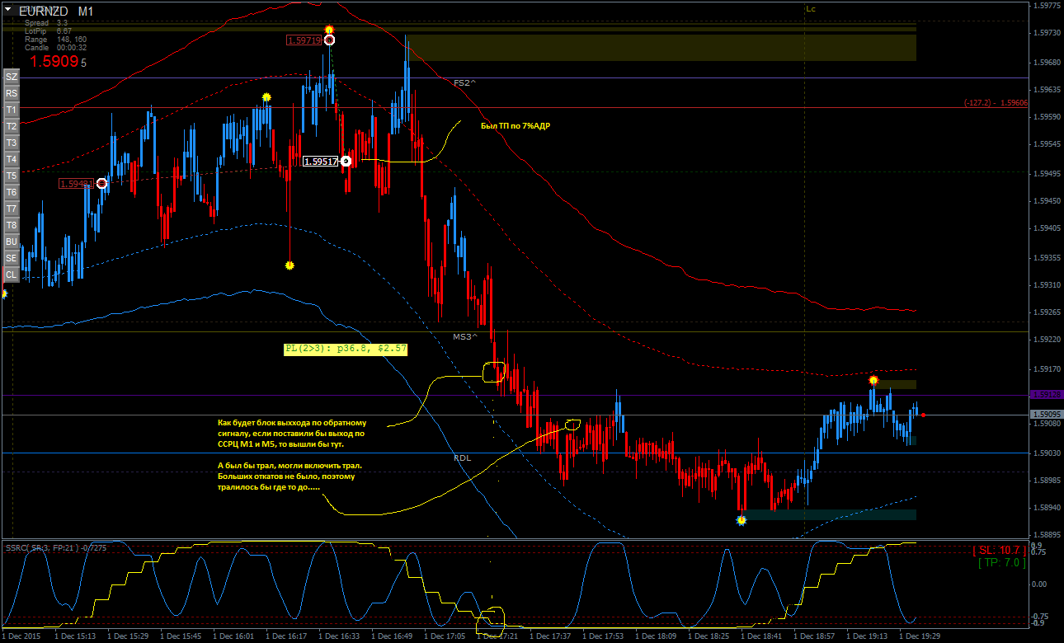Click the TP: 7.0 label
Image resolution: width=1064 pixels, height=643 pixels.
(1002, 562)
